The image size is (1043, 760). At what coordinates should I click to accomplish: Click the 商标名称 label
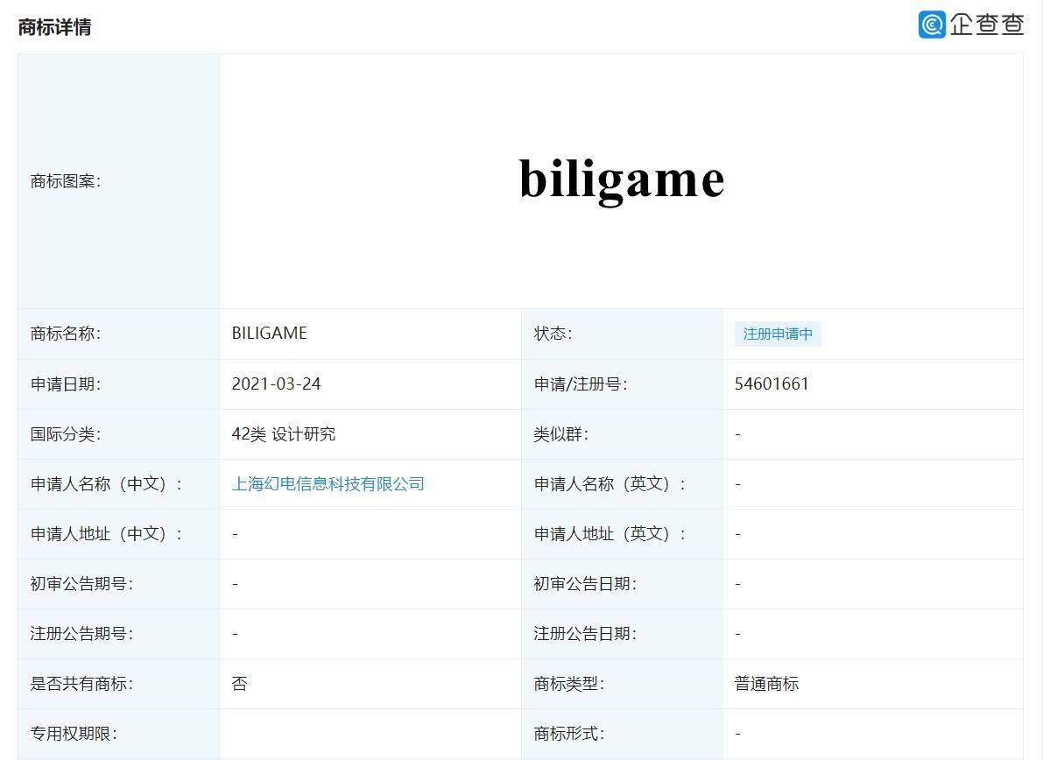(x=65, y=333)
